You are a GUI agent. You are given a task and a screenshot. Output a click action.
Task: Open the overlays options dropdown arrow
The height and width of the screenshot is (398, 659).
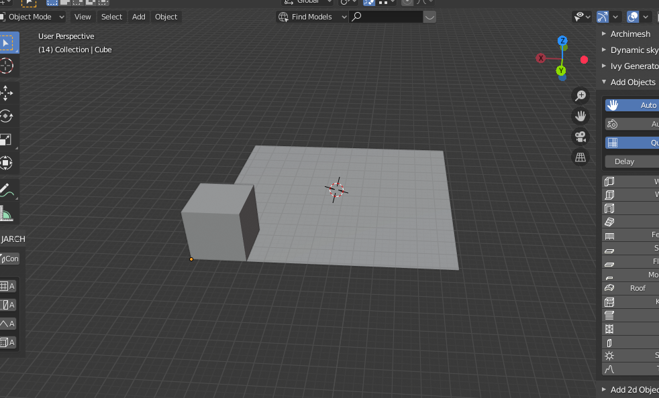pyautogui.click(x=646, y=17)
